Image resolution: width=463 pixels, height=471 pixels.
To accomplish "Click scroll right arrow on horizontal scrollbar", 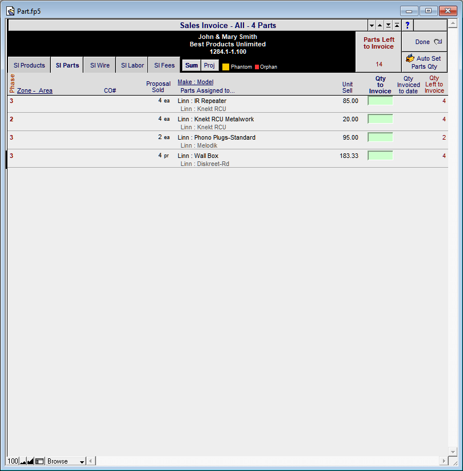I will 444,461.
